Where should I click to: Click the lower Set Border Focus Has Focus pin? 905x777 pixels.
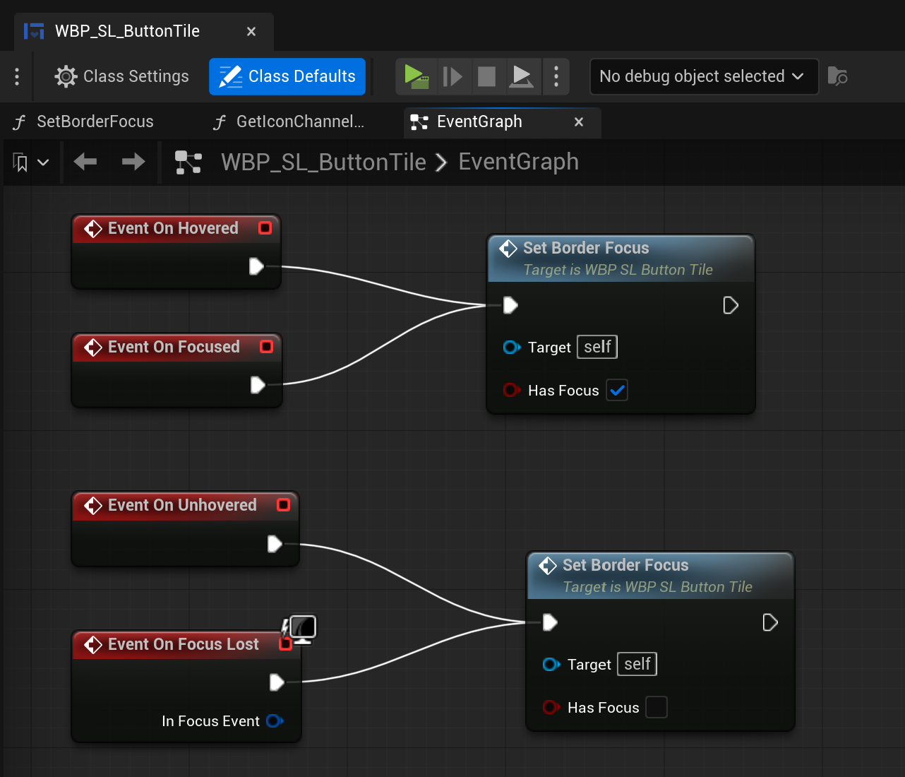[x=551, y=707]
